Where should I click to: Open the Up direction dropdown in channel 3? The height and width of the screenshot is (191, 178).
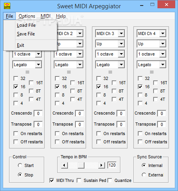click(x=121, y=44)
